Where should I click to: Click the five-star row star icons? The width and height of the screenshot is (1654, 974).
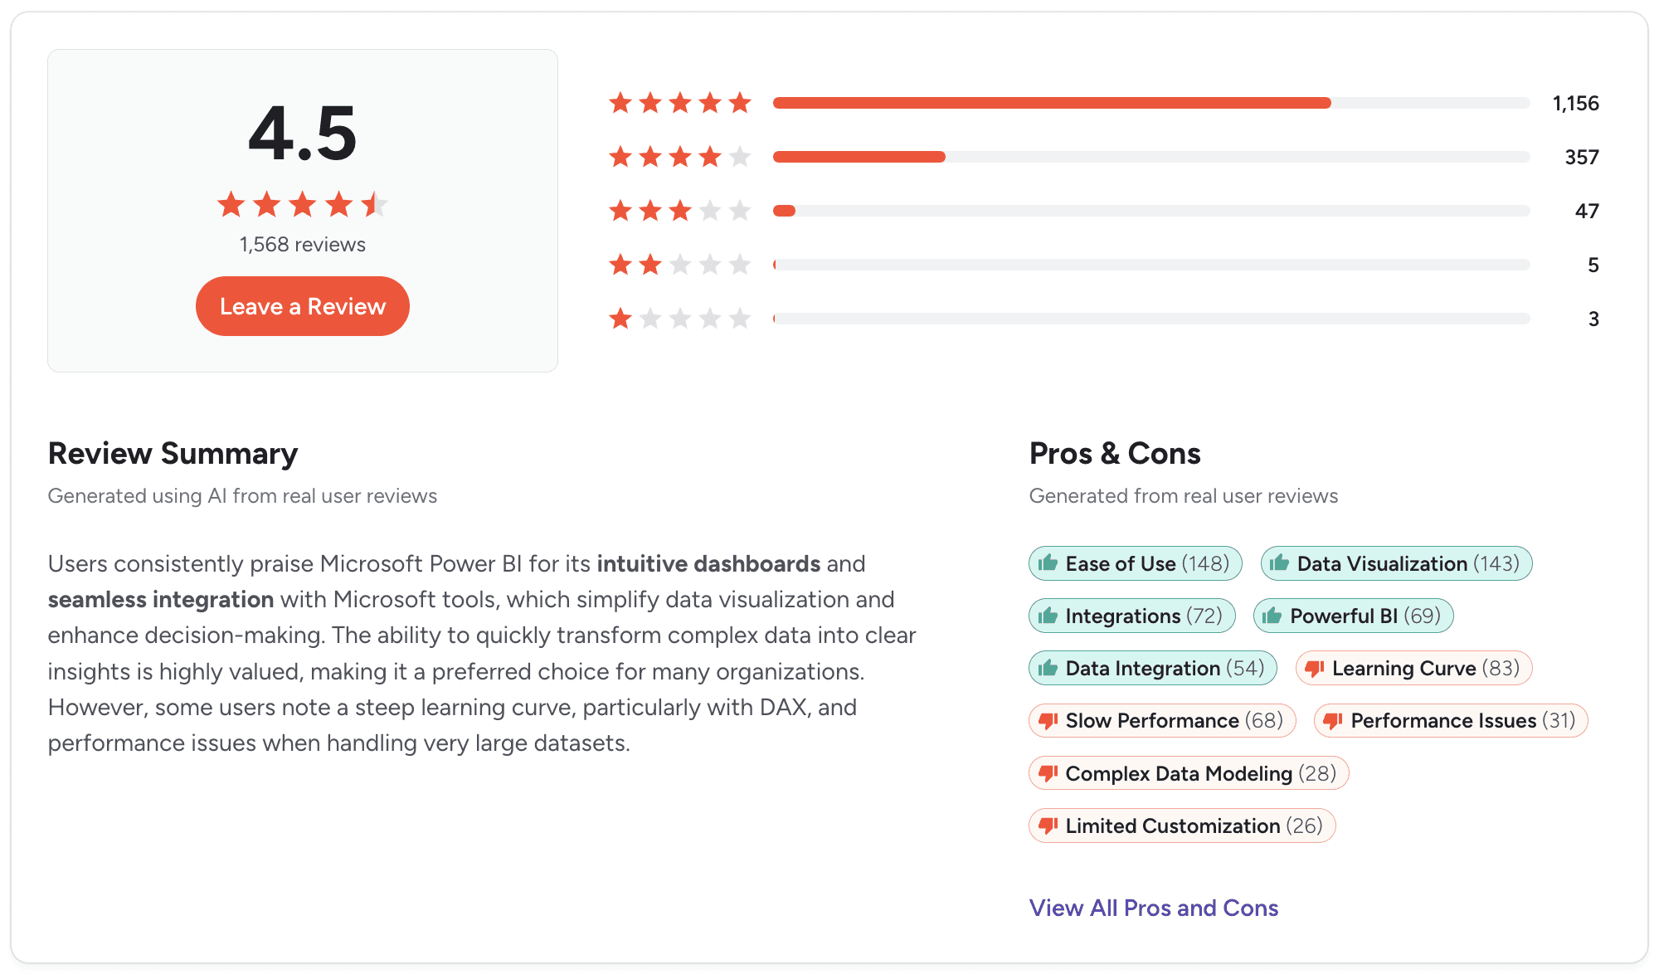(680, 102)
